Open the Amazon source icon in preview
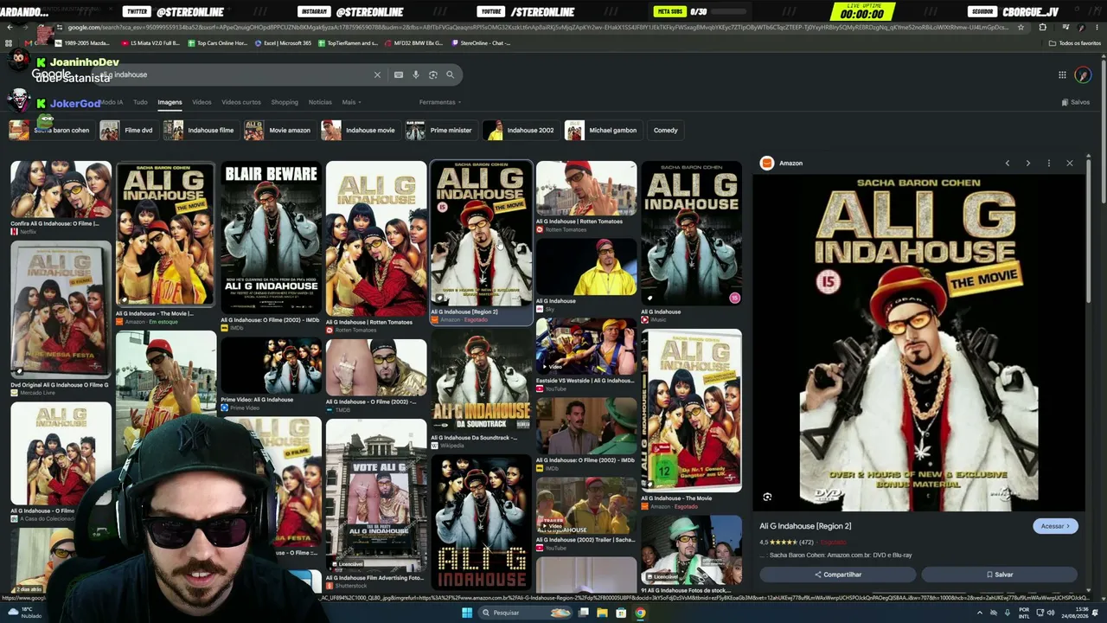Image resolution: width=1107 pixels, height=623 pixels. click(x=766, y=164)
